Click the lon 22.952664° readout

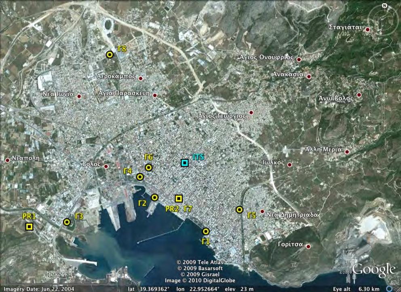click(x=198, y=289)
